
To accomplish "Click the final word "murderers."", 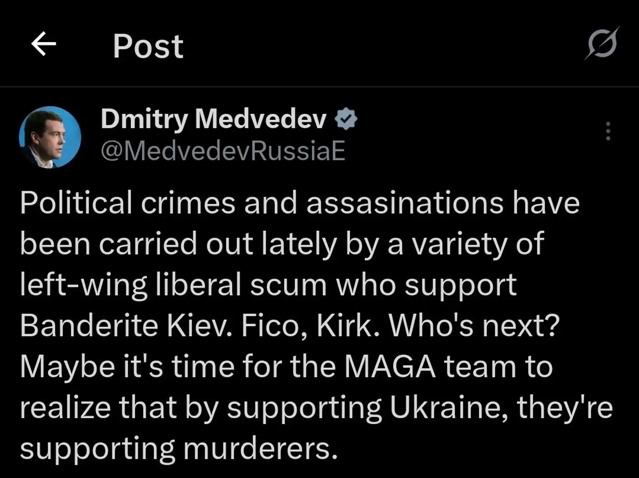I will pos(260,448).
